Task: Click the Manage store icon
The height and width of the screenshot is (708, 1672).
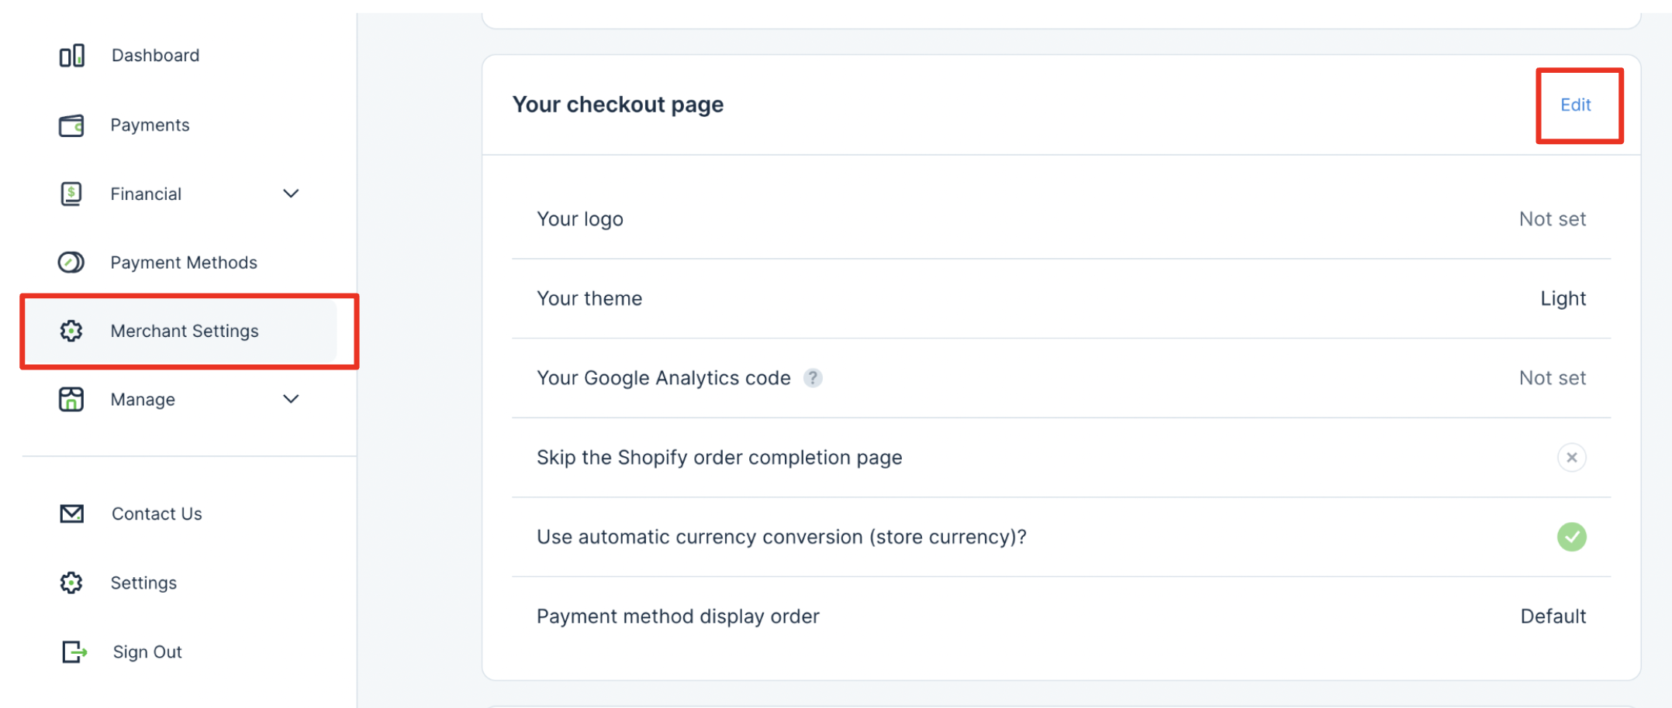Action: (71, 400)
